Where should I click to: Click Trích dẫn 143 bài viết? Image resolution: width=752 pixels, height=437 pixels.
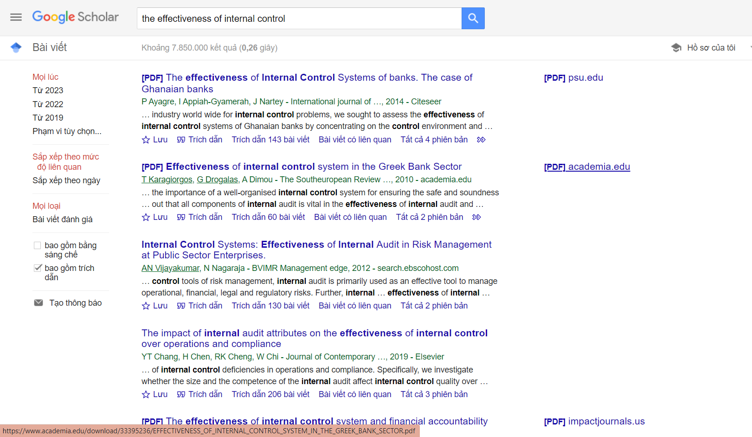coord(270,140)
